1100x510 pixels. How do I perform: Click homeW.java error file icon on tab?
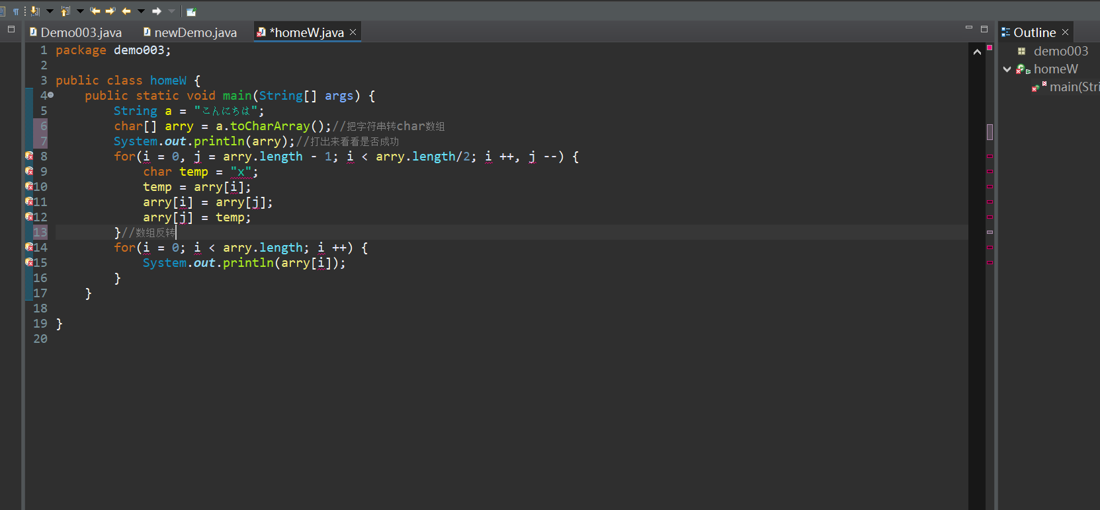pyautogui.click(x=261, y=32)
